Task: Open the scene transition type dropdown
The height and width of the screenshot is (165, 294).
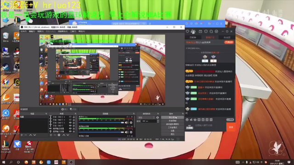Action: coord(146,117)
